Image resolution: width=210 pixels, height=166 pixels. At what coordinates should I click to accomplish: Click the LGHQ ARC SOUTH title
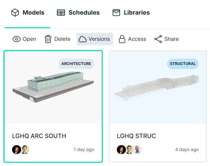pyautogui.click(x=39, y=136)
